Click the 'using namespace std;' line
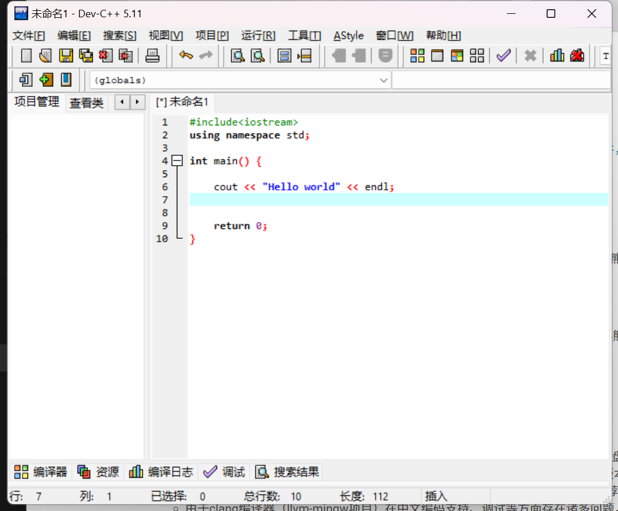 250,135
